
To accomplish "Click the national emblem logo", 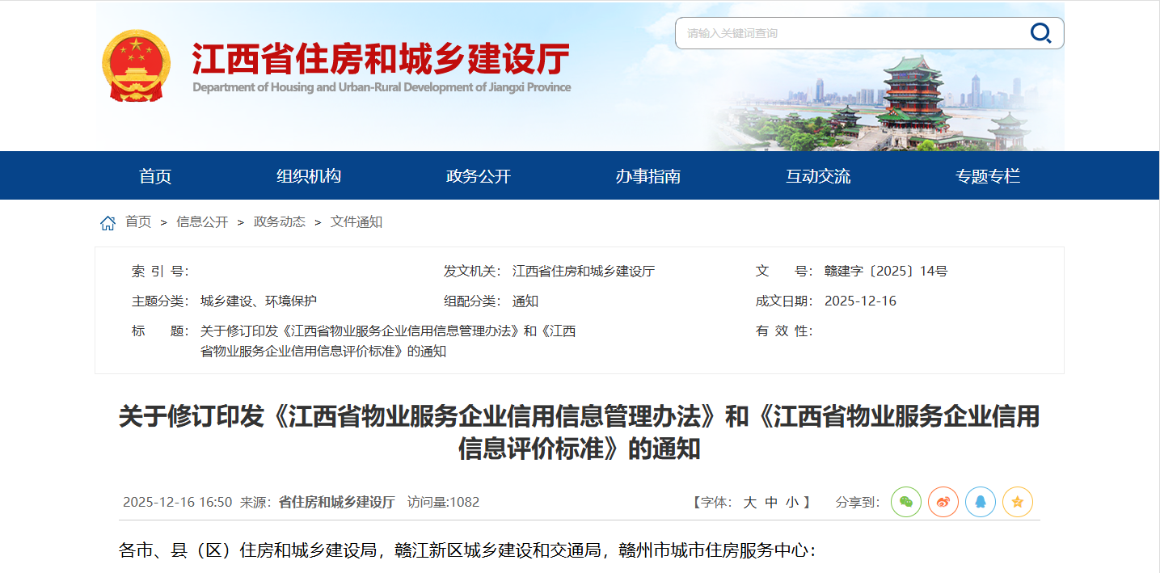I will [136, 65].
